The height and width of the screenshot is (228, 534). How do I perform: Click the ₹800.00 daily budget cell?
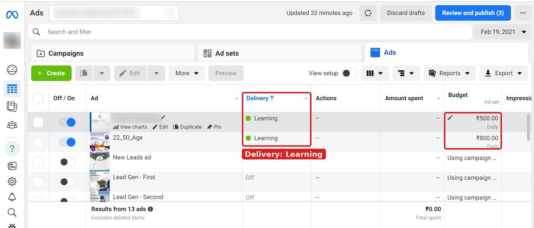click(473, 142)
